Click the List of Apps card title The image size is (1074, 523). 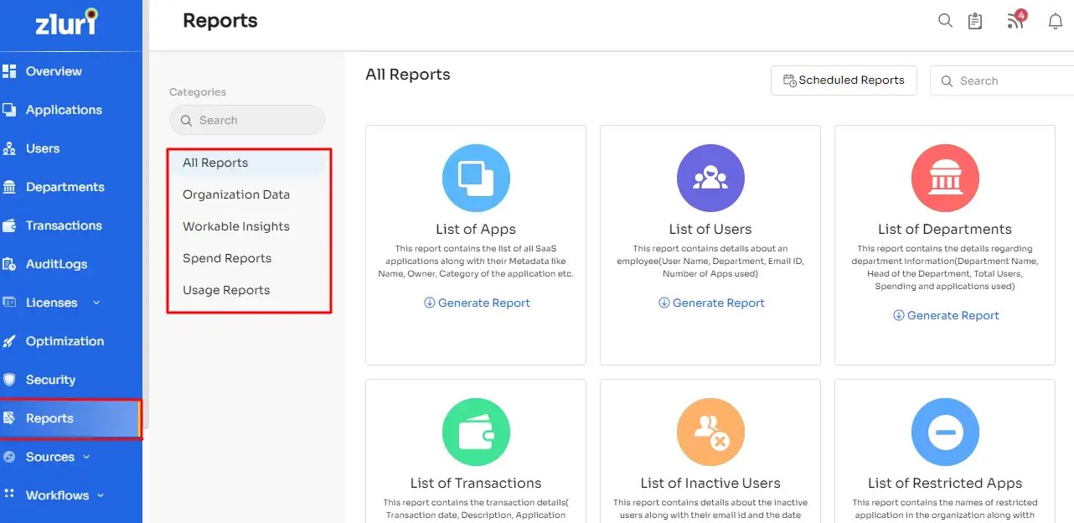476,229
